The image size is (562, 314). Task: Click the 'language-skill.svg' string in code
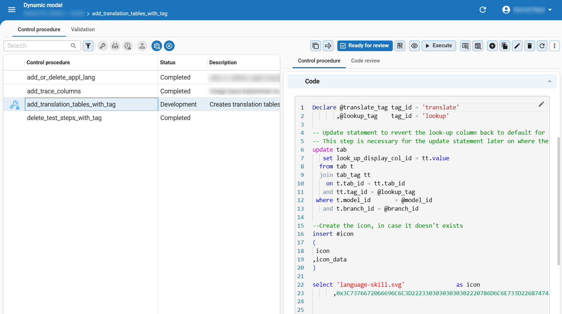[x=370, y=285]
